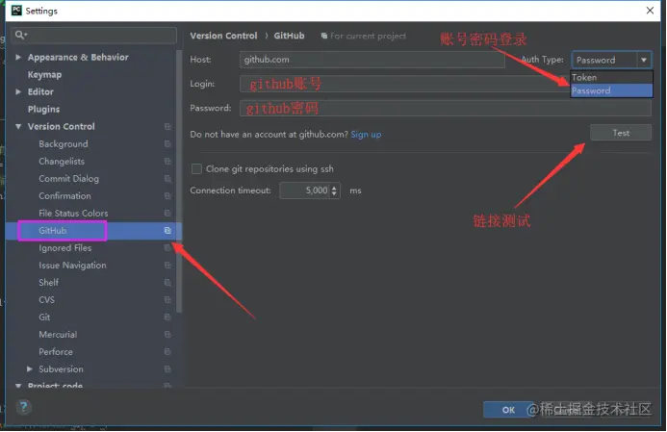Select Background under Version Control
Viewport: 667px width, 432px height.
tap(64, 144)
